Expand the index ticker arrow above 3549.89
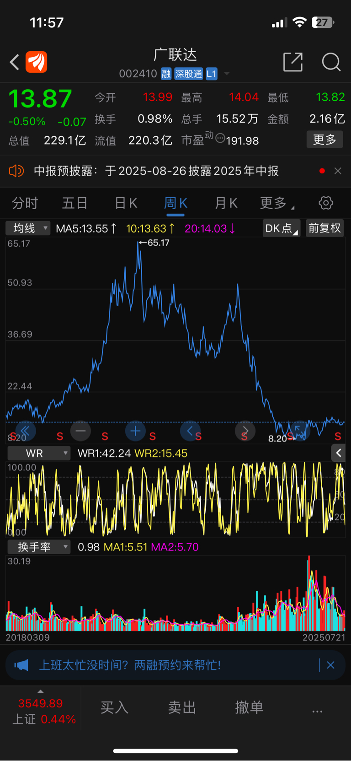The image size is (351, 761). click(x=41, y=691)
